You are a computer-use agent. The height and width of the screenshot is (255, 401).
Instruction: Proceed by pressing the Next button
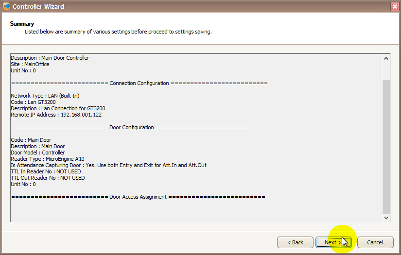pyautogui.click(x=333, y=242)
